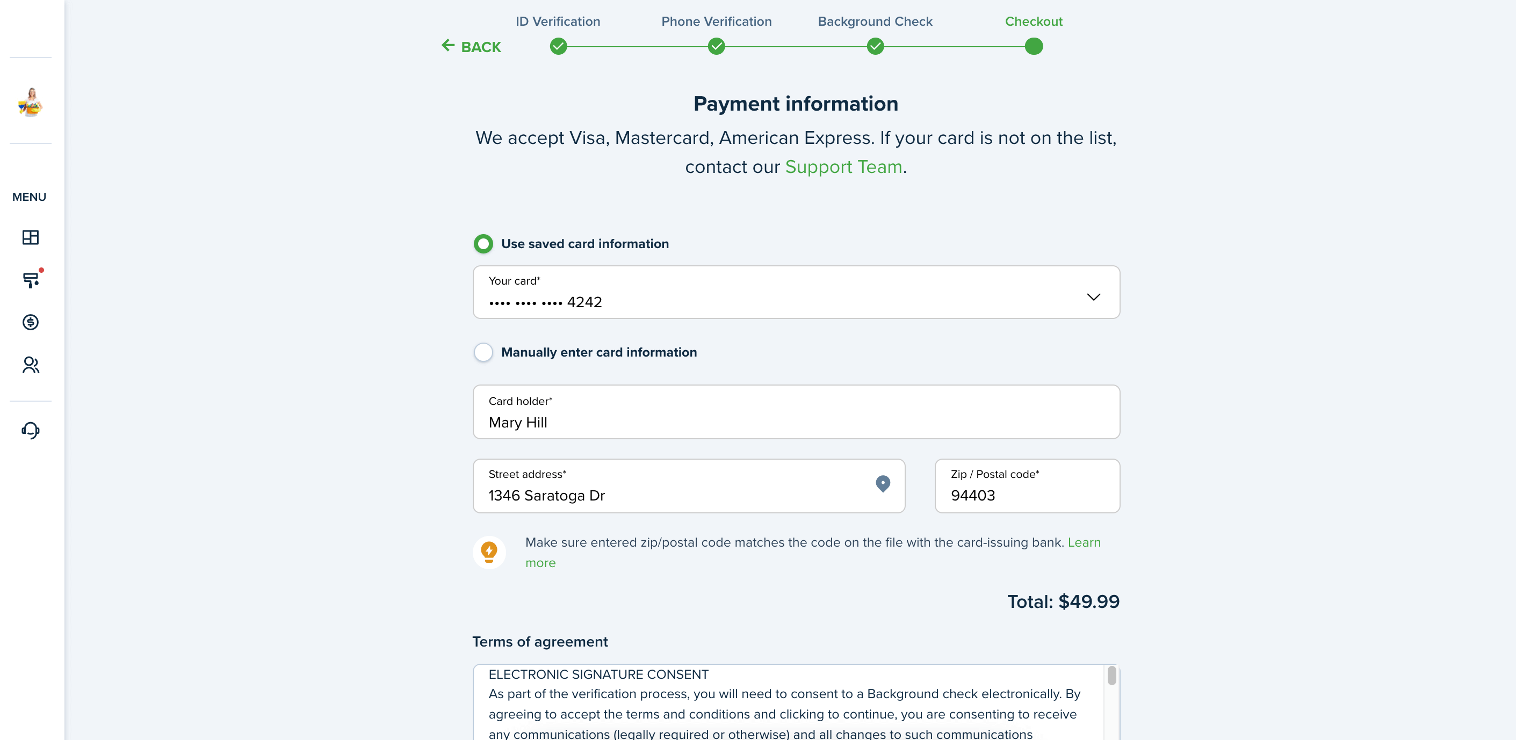Open the dollar payments icon in sidebar
This screenshot has width=1516, height=740.
(x=30, y=322)
